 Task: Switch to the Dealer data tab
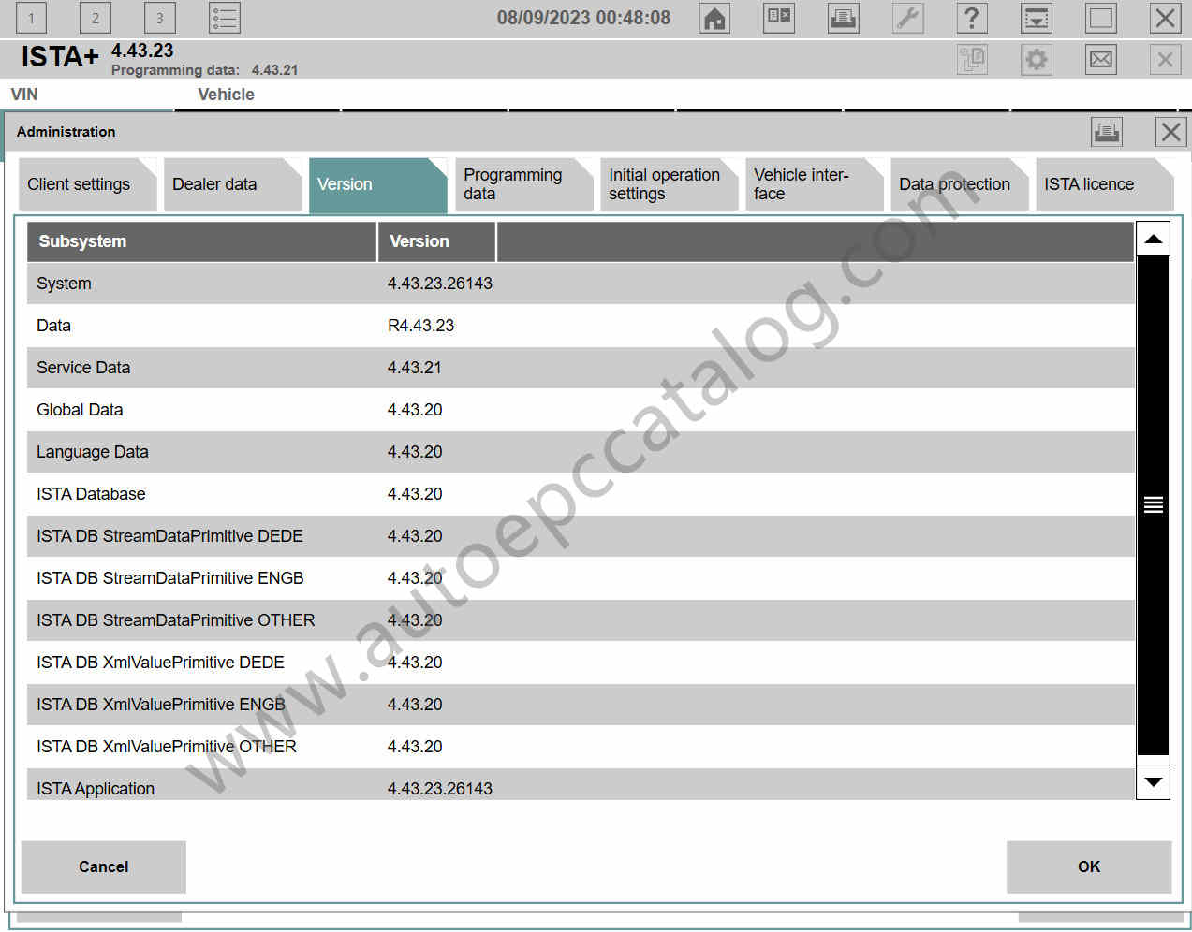click(232, 184)
